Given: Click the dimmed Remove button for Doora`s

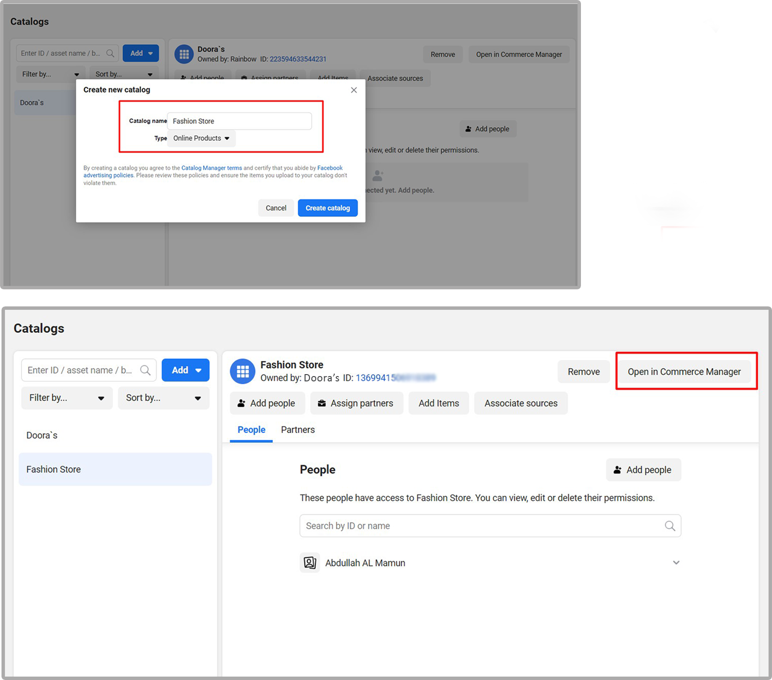Looking at the screenshot, I should (443, 55).
